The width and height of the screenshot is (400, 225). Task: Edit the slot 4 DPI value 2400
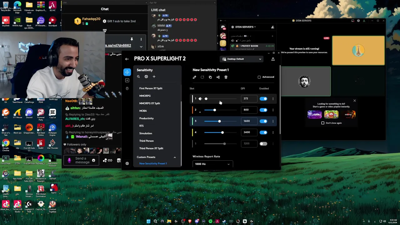[x=249, y=132]
